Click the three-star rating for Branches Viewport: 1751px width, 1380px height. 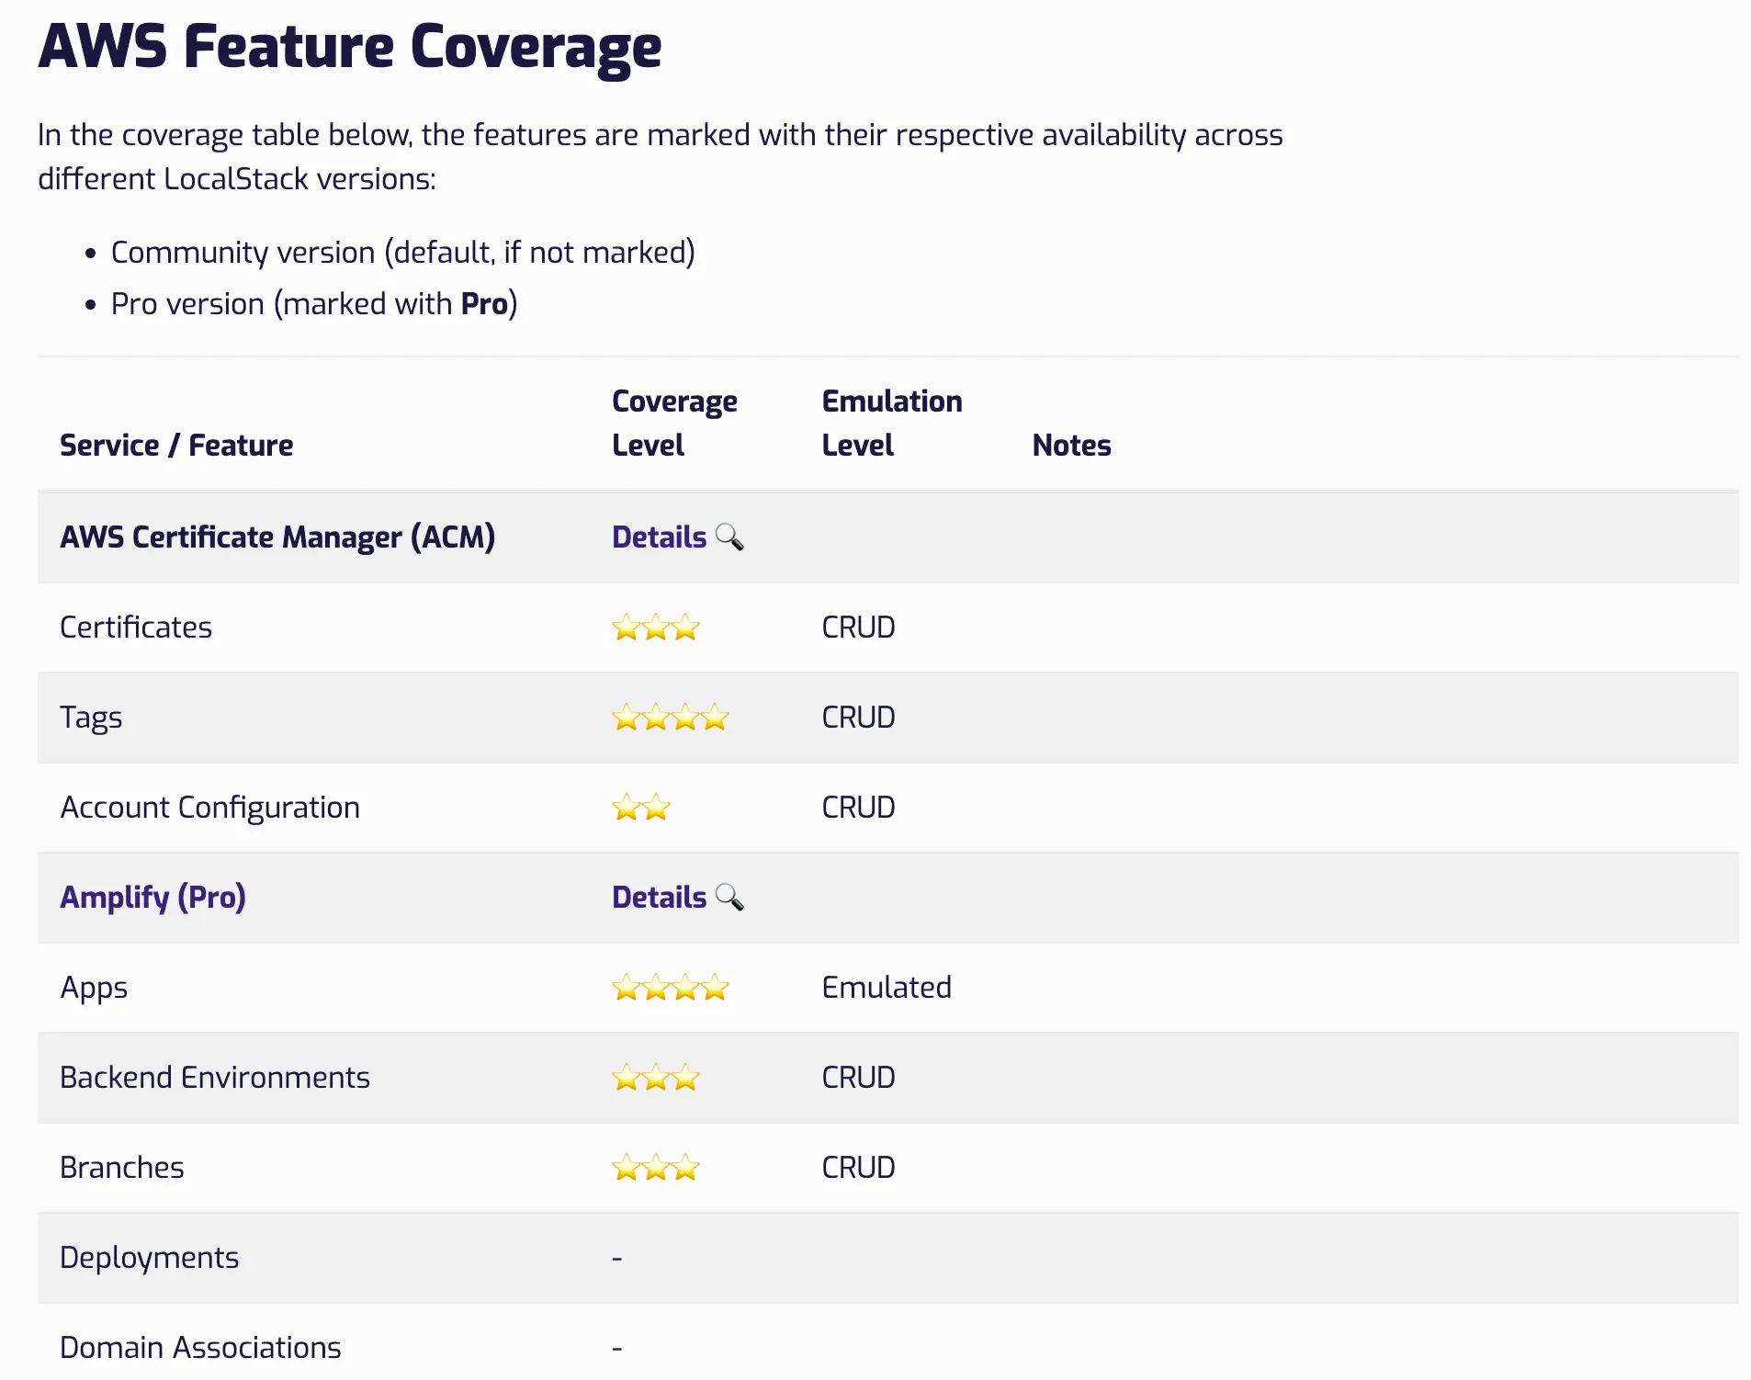pos(656,1168)
